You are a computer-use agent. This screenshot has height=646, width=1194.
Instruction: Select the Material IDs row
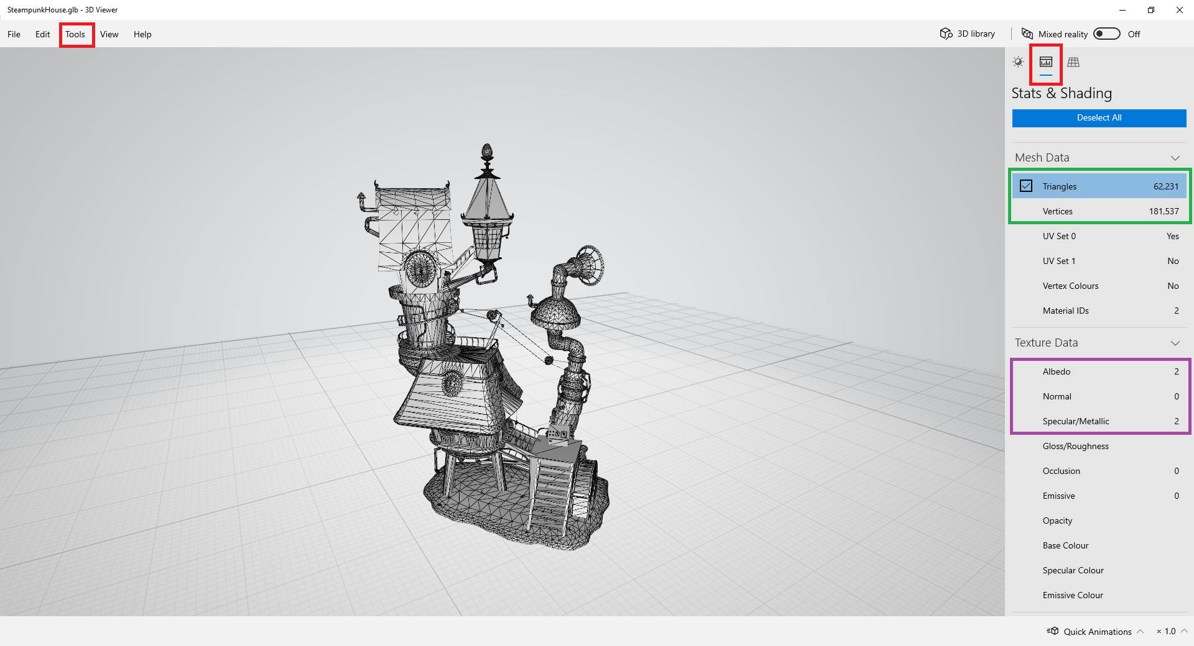click(1099, 311)
